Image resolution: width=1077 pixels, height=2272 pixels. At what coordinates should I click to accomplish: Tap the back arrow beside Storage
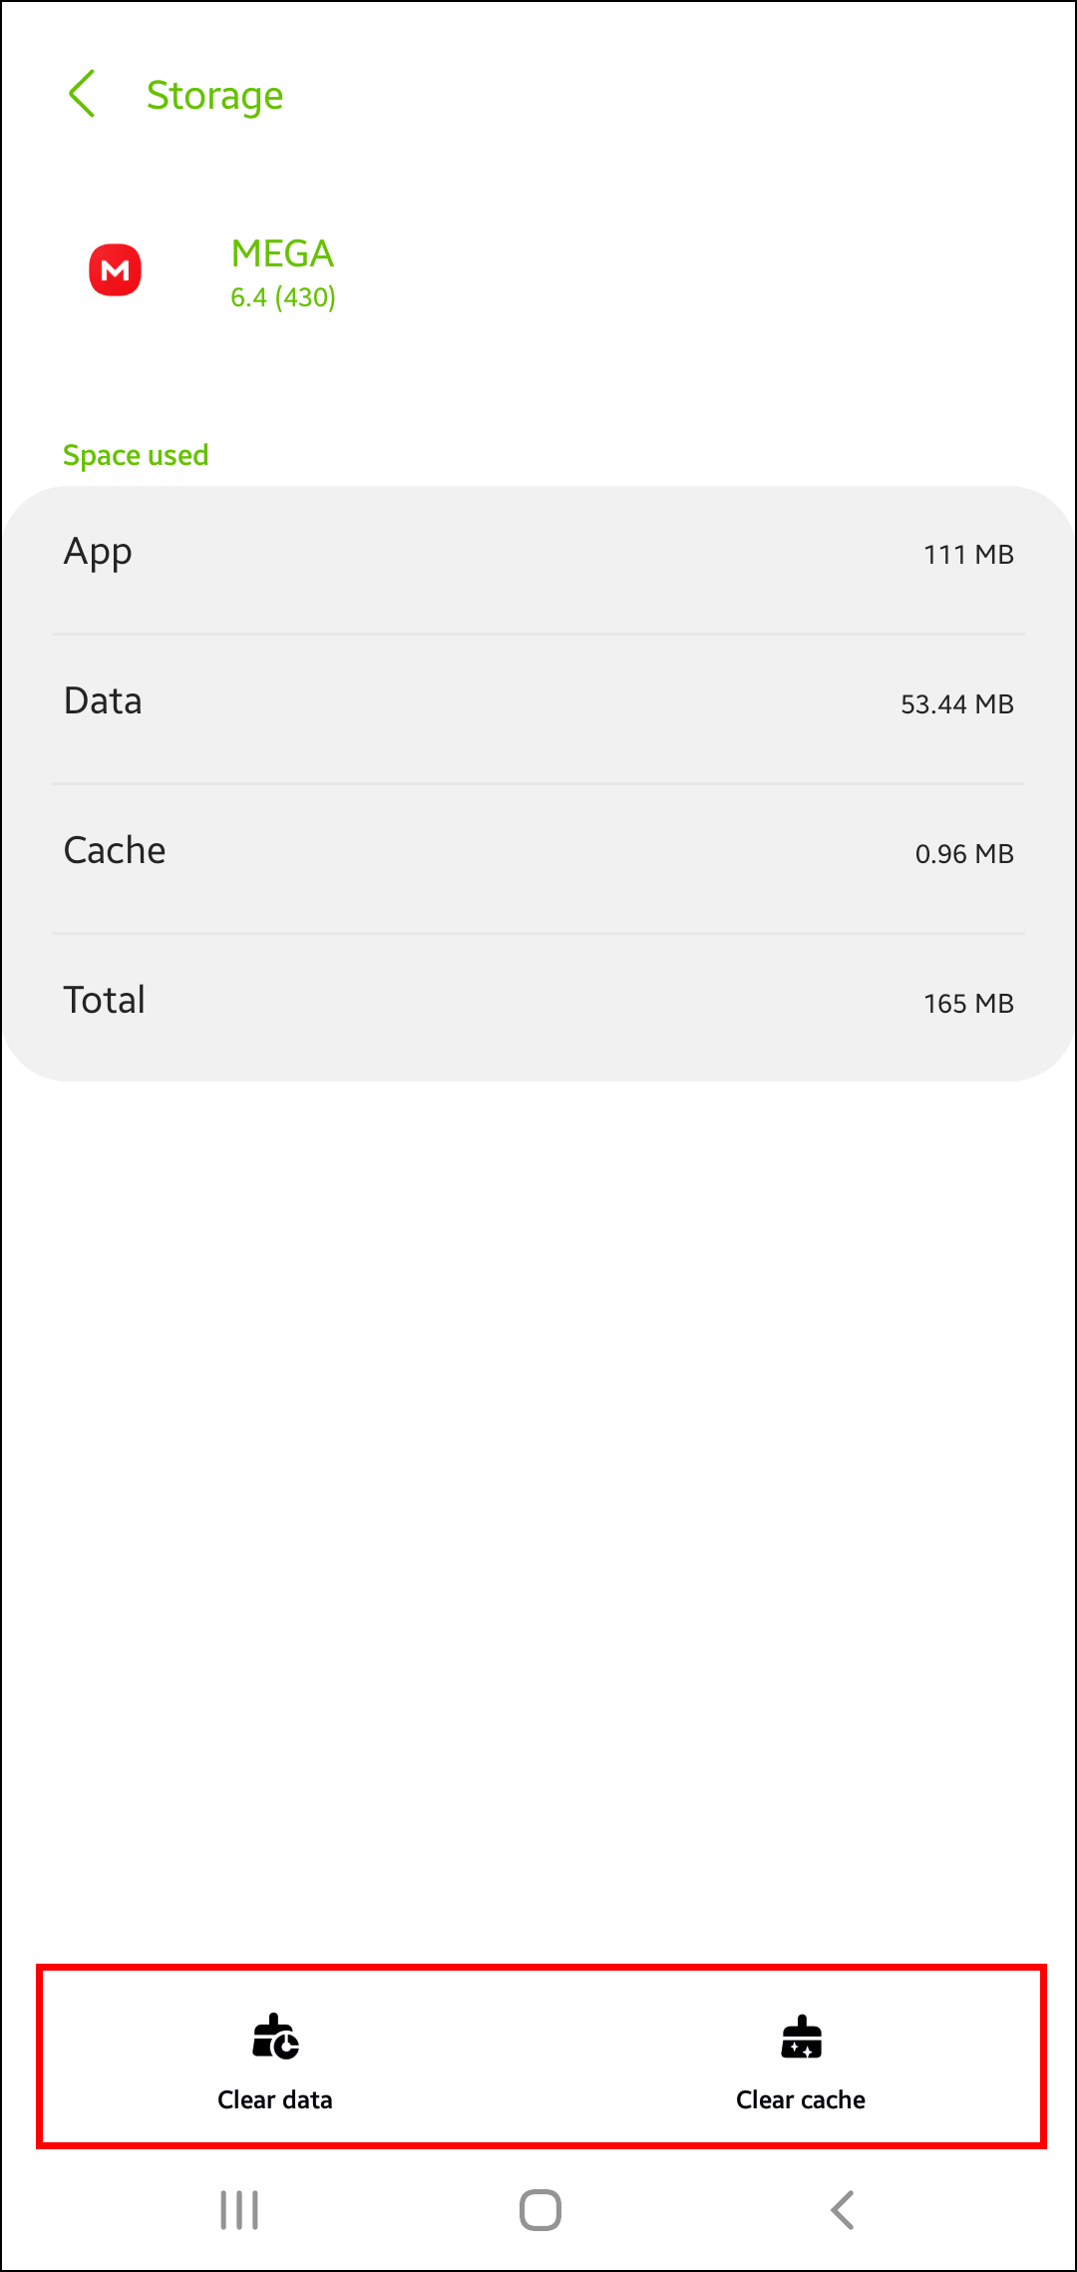[x=82, y=94]
